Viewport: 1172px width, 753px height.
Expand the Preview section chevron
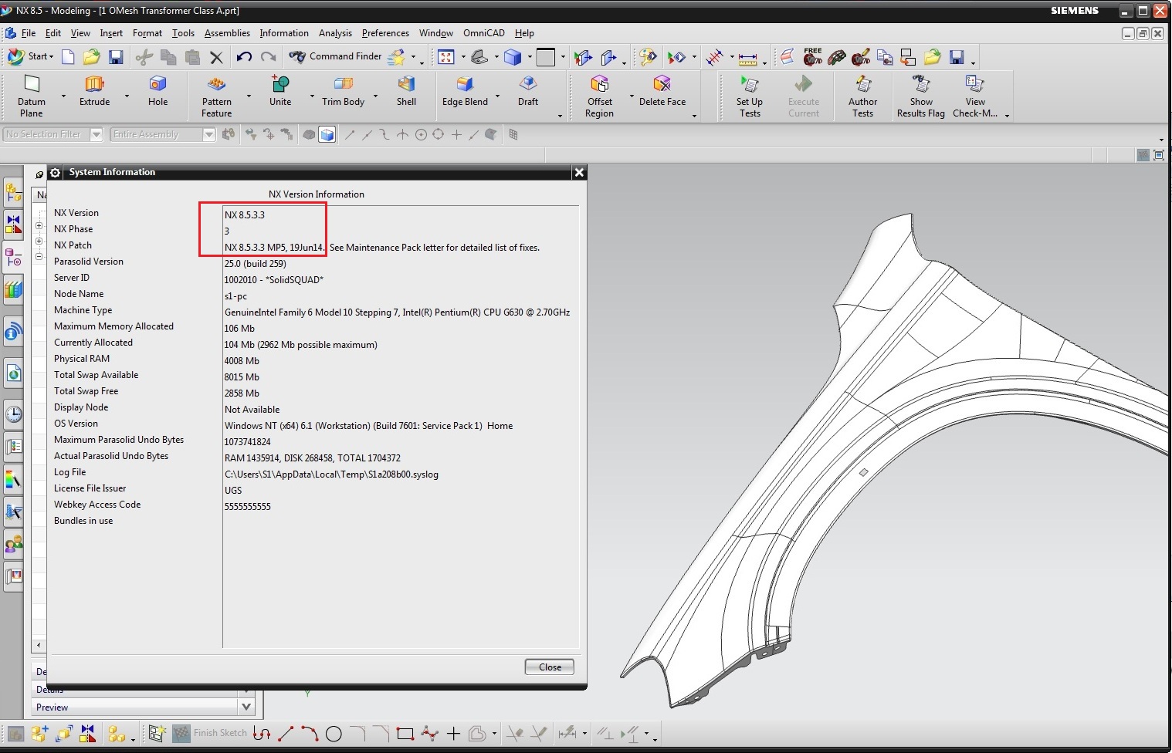point(246,707)
